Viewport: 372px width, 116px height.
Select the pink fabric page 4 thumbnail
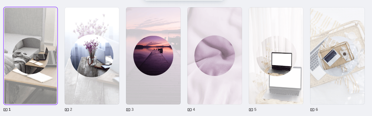point(215,56)
